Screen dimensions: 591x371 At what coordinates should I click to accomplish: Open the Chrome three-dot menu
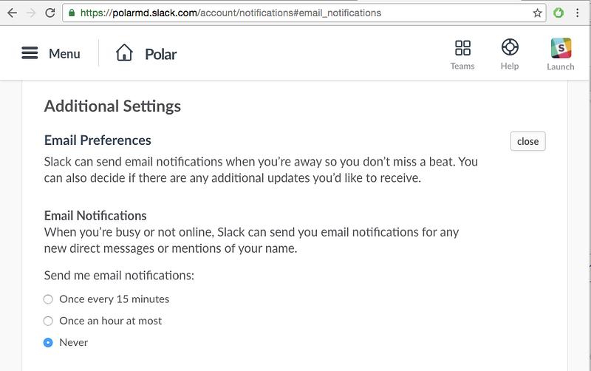coord(577,13)
